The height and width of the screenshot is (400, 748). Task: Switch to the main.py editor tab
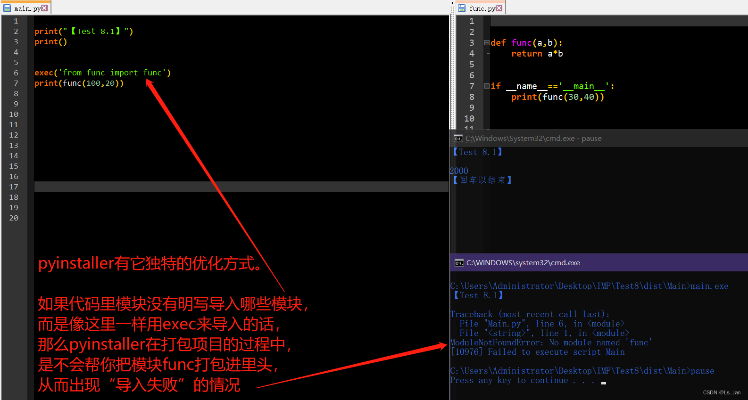(26, 8)
